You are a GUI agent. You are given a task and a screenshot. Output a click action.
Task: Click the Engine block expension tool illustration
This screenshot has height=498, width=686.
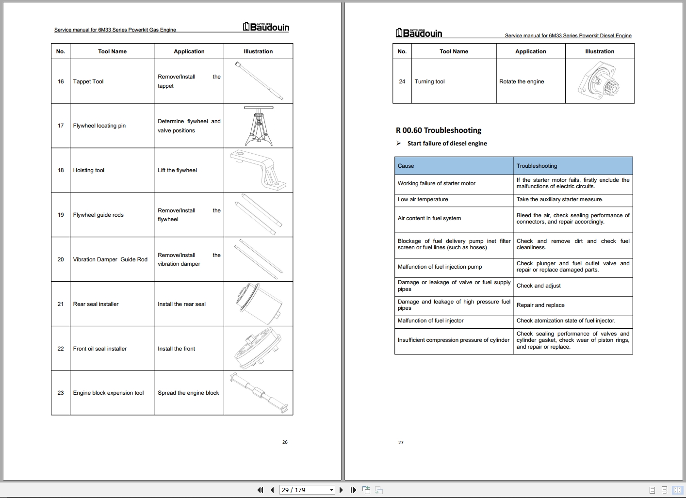coord(258,393)
